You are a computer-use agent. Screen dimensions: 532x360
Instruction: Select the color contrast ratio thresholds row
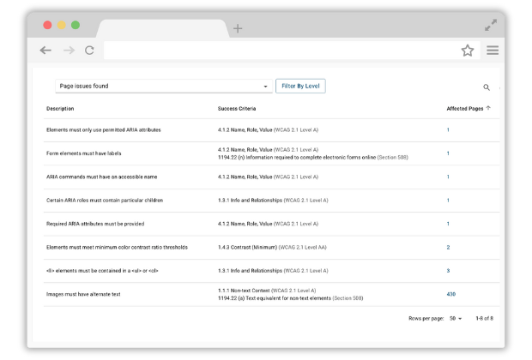(117, 247)
